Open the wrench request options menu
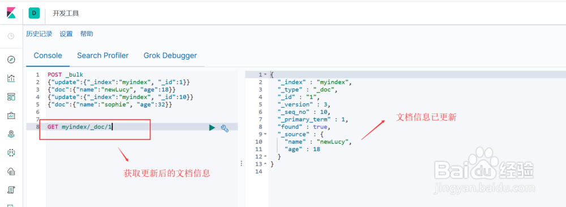The height and width of the screenshot is (207, 566). pos(224,128)
